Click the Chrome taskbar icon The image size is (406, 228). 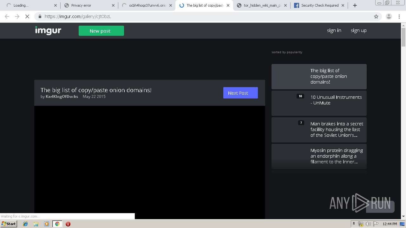point(57,224)
